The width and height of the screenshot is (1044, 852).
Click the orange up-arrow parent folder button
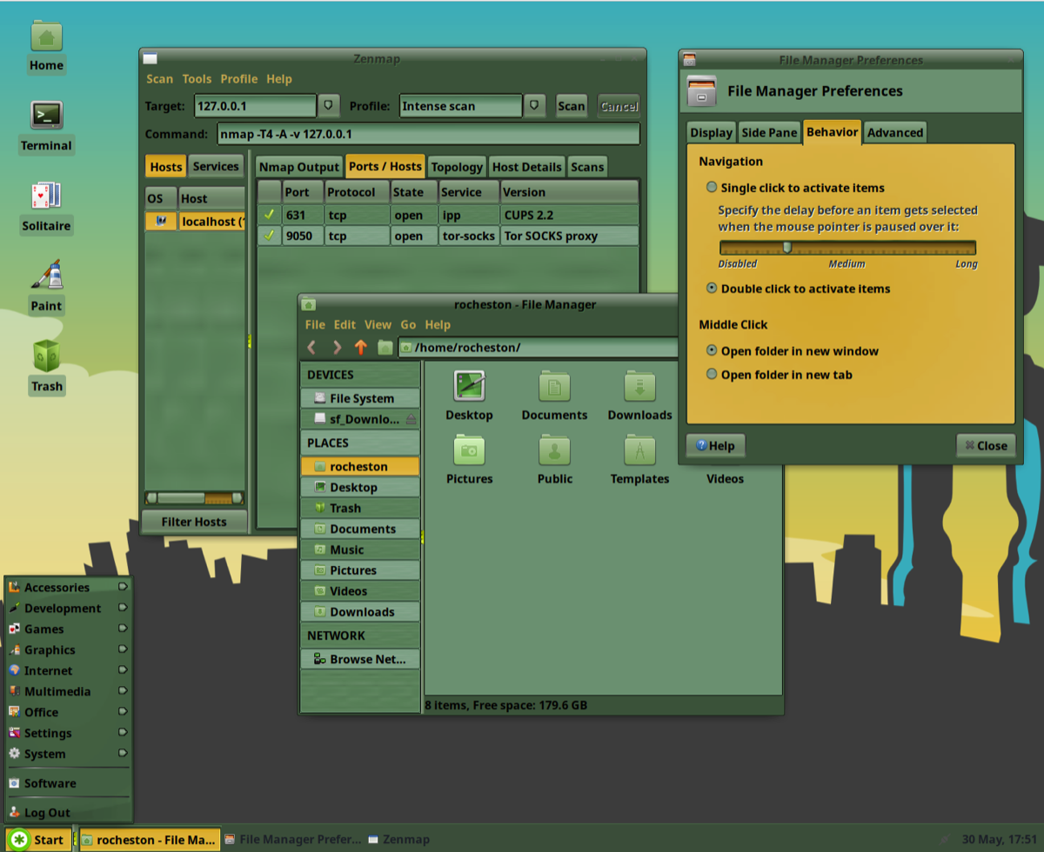(361, 348)
